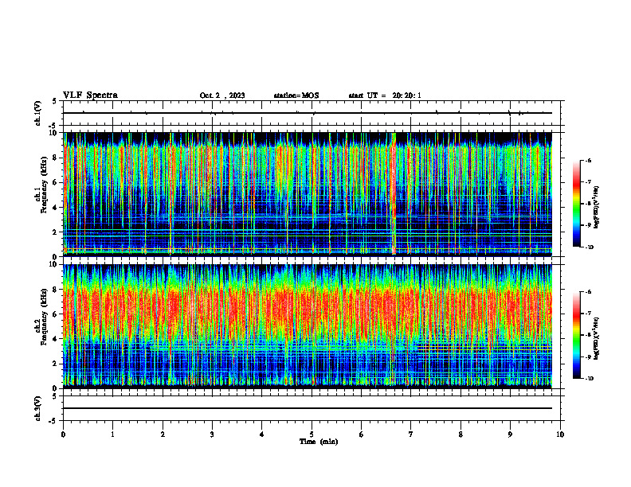Click the ch.1 voltage waveform trace
The image size is (631, 487).
click(308, 113)
